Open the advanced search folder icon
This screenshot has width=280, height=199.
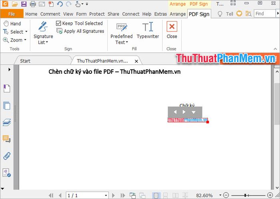click(248, 14)
